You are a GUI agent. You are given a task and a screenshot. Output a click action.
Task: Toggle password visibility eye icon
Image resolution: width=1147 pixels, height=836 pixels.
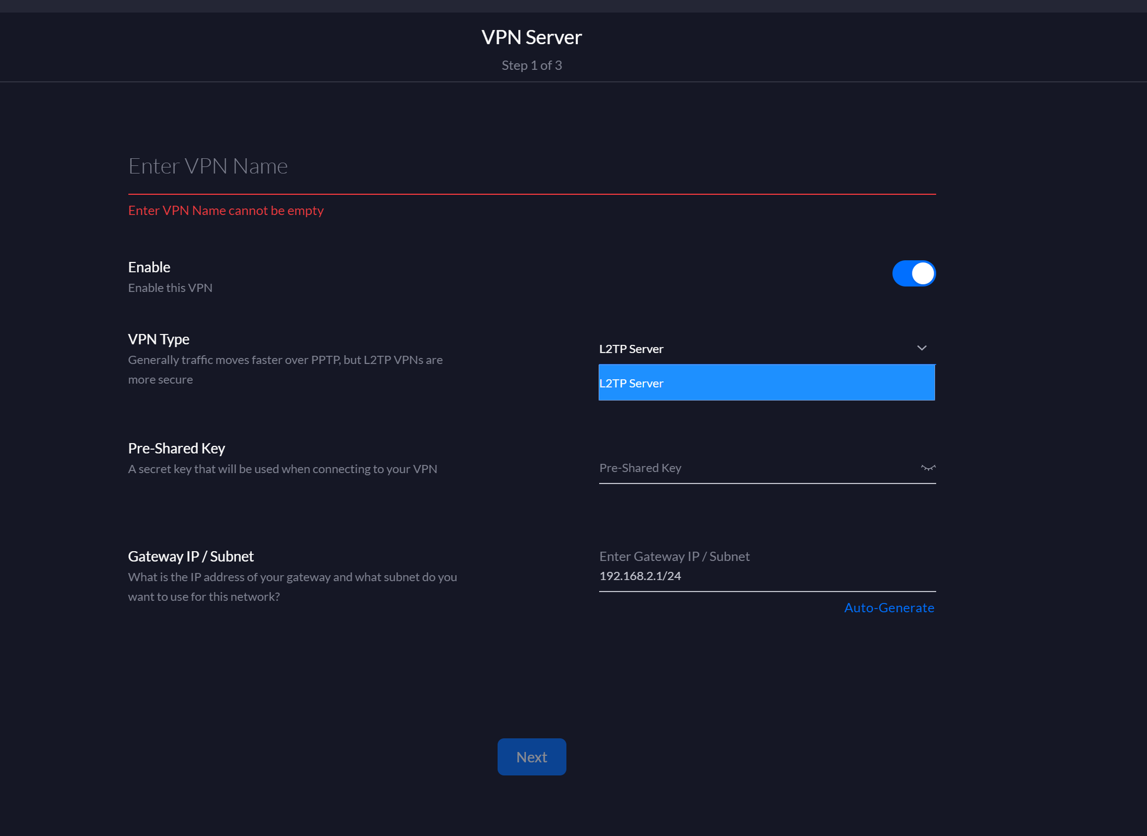927,468
